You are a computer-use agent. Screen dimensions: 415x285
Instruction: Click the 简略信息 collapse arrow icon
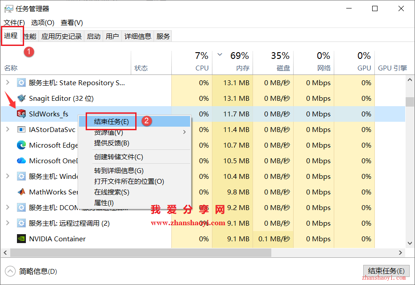pyautogui.click(x=10, y=271)
